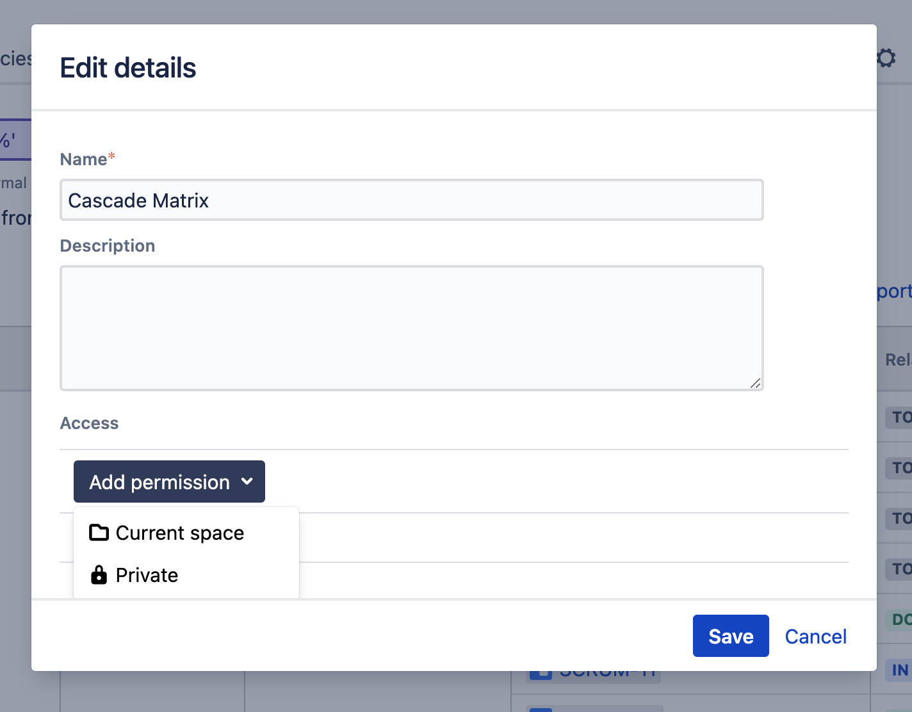
Task: Click the Cascade Matrix name field
Action: pyautogui.click(x=411, y=200)
